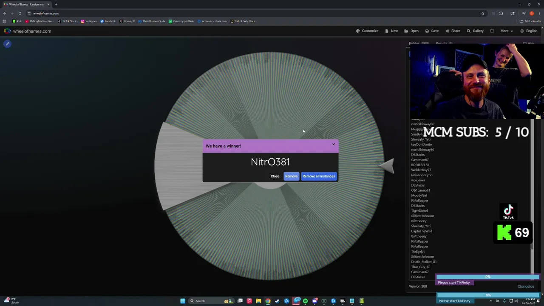Click entry RhiannonLynn in list
Viewport: 544px width, 306px height.
(x=422, y=175)
